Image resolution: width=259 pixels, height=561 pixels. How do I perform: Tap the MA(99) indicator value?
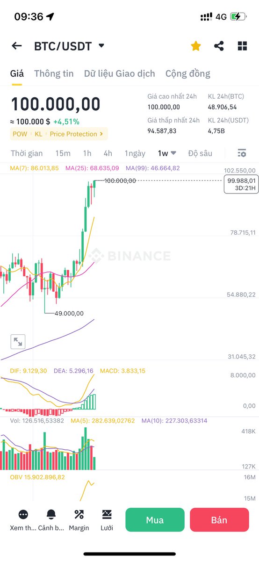[x=152, y=168]
